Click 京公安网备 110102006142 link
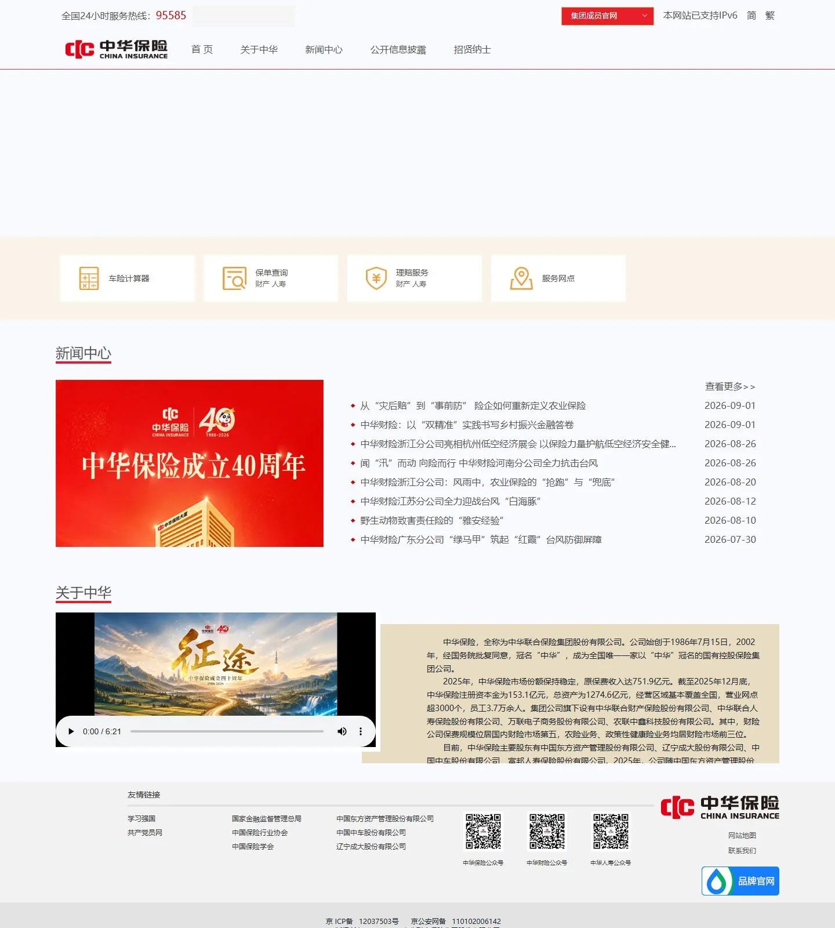Image resolution: width=835 pixels, height=928 pixels. tap(456, 921)
